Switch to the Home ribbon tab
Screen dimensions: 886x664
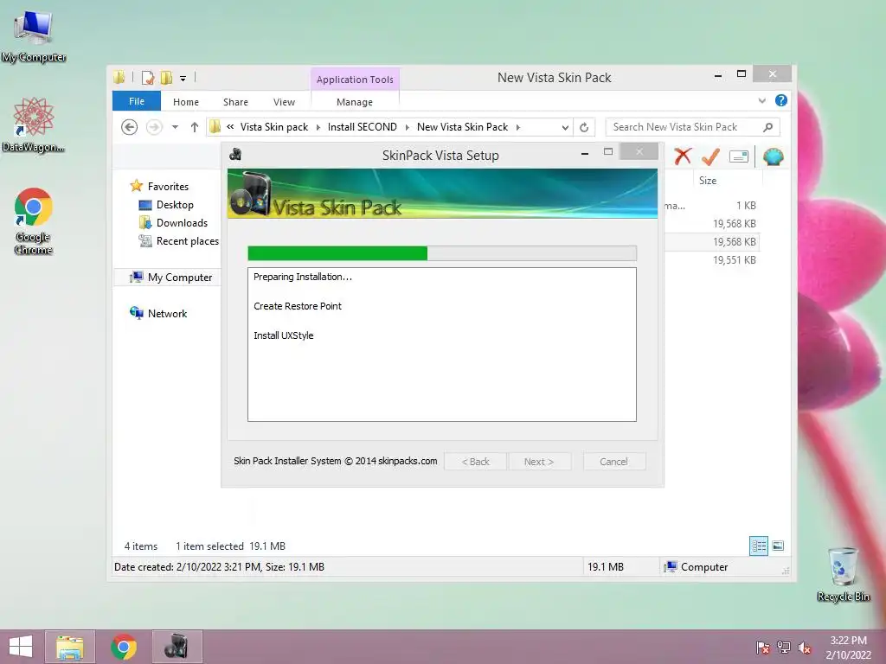pyautogui.click(x=186, y=102)
